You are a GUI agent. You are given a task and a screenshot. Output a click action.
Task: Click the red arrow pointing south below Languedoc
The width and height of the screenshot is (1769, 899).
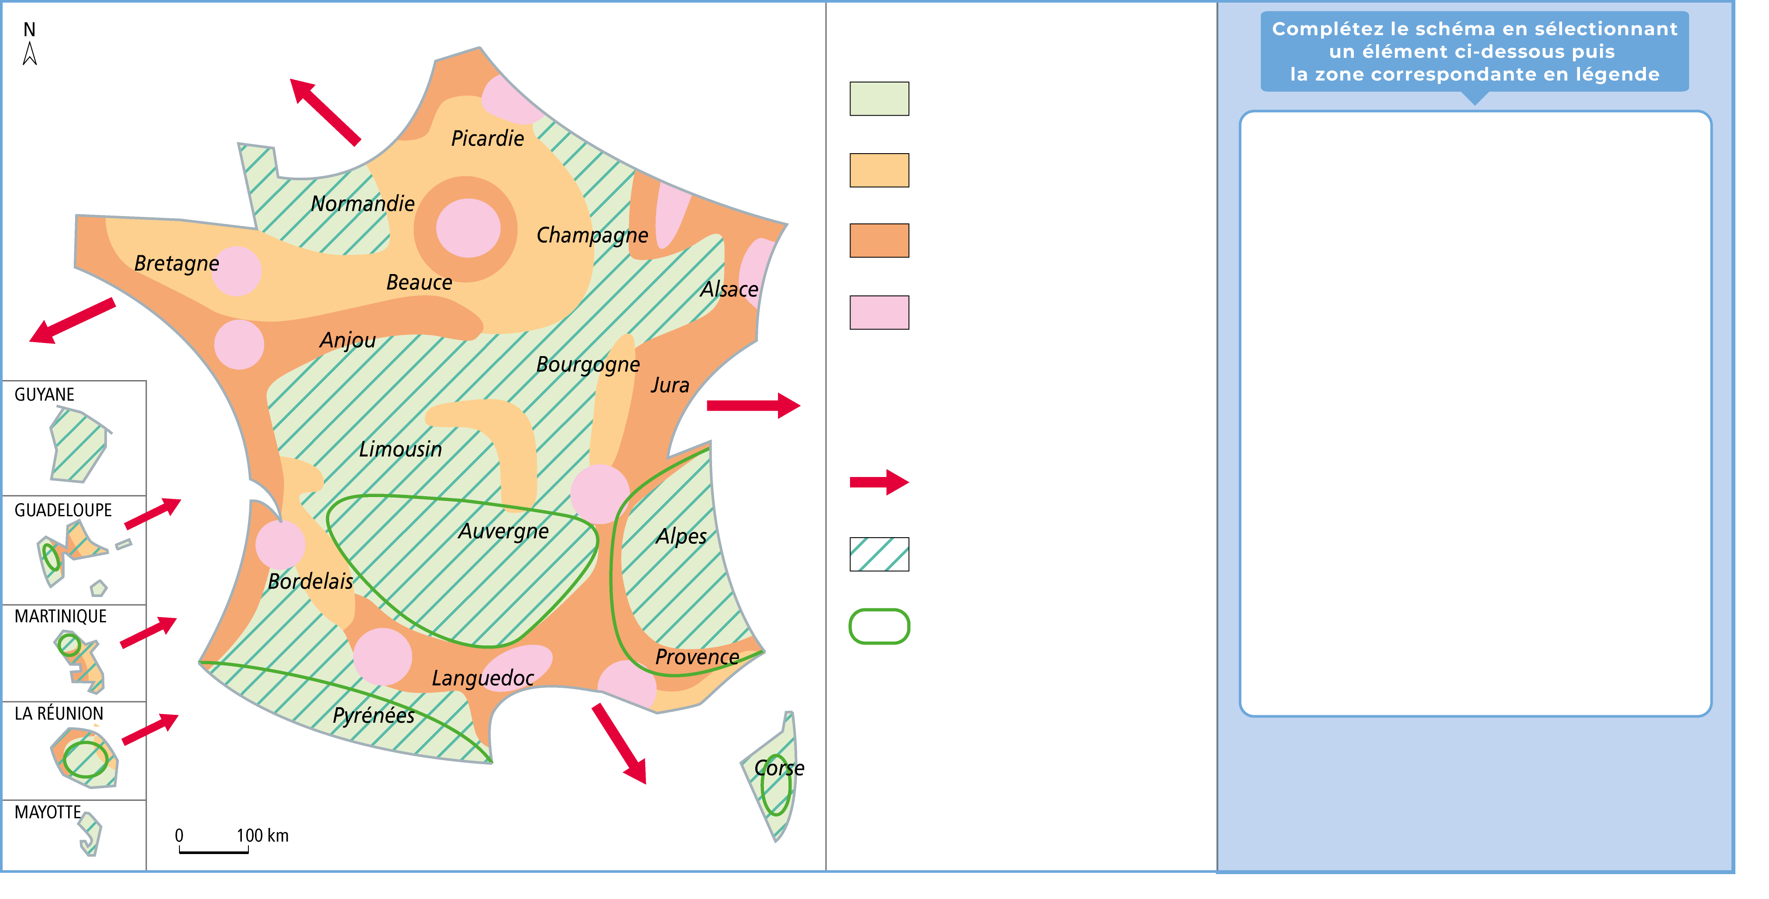(x=619, y=743)
